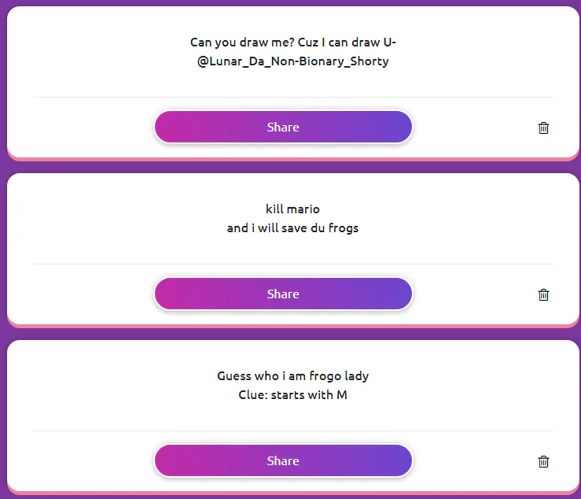Viewport: 581px width, 499px height.
Task: Delete the "Can you draw me" message
Action: (543, 128)
